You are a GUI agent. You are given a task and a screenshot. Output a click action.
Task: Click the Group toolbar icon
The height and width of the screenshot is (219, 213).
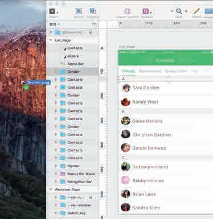coord(79,11)
